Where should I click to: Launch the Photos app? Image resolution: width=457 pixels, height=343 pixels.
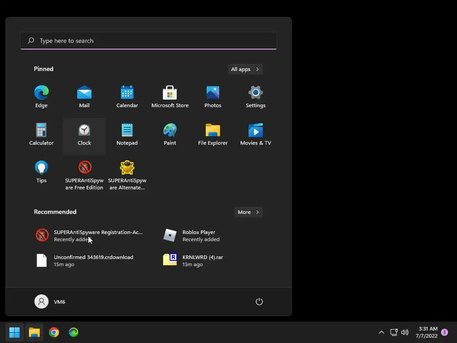(x=213, y=97)
